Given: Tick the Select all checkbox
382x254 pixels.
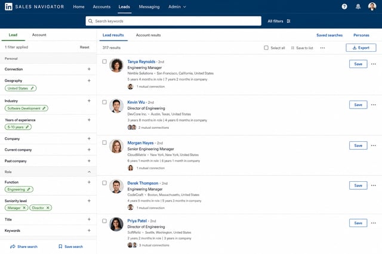Looking at the screenshot, I should coord(266,48).
